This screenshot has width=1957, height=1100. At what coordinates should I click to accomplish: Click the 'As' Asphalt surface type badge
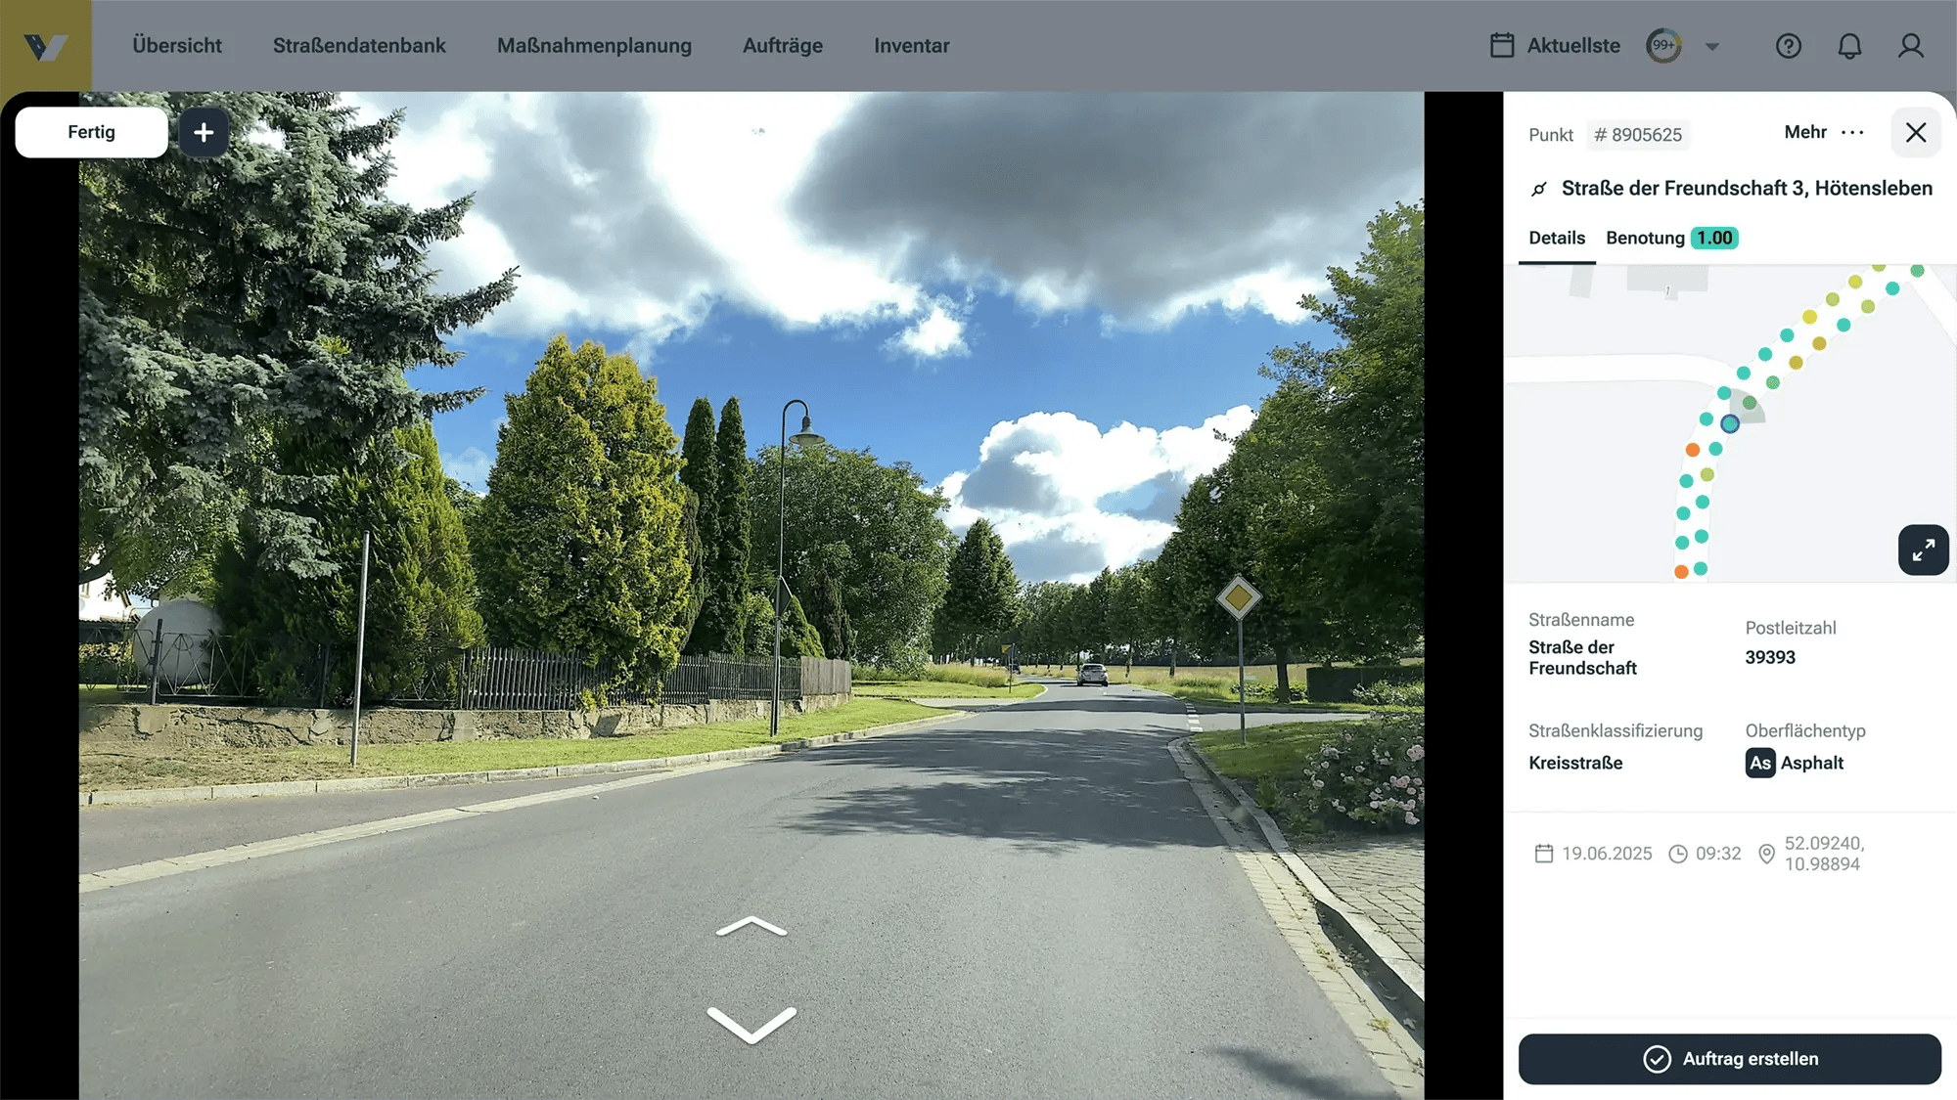[1760, 764]
